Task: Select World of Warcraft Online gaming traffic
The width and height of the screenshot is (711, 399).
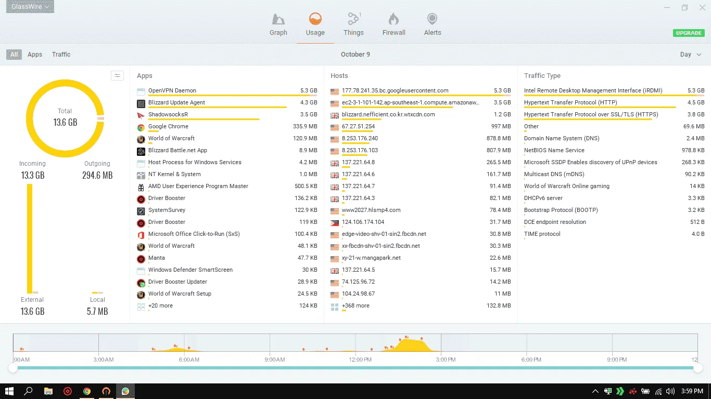Action: (x=614, y=187)
